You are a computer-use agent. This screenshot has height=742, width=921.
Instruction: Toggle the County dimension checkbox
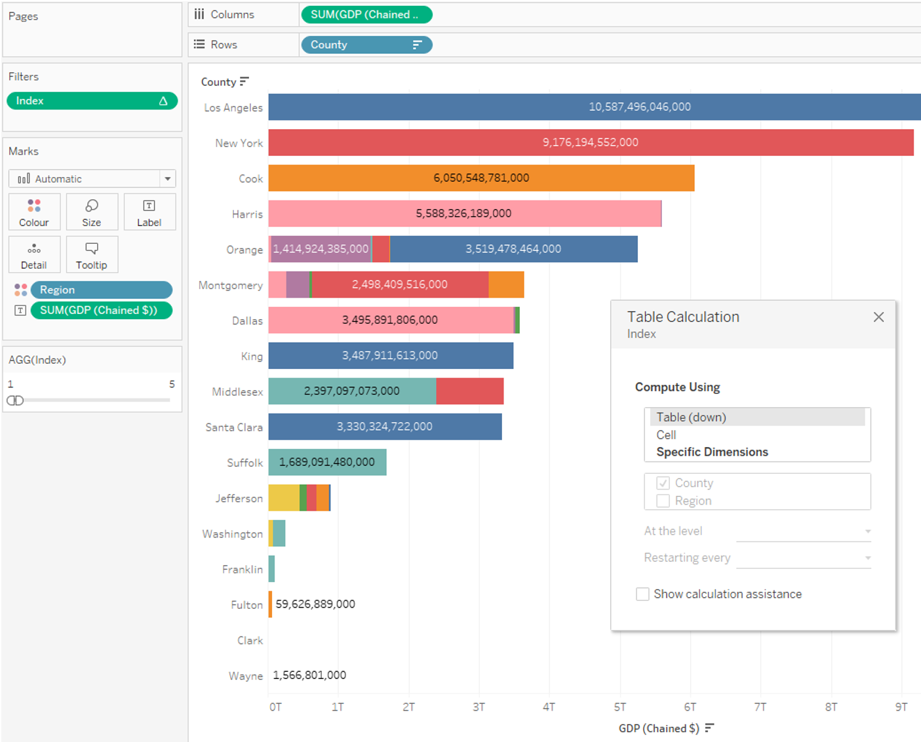click(x=663, y=483)
